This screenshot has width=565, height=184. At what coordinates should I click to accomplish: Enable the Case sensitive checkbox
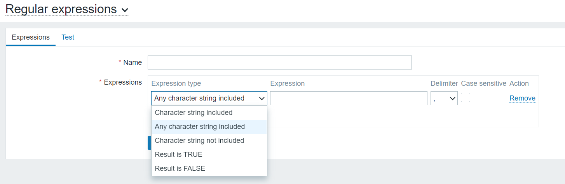click(466, 97)
